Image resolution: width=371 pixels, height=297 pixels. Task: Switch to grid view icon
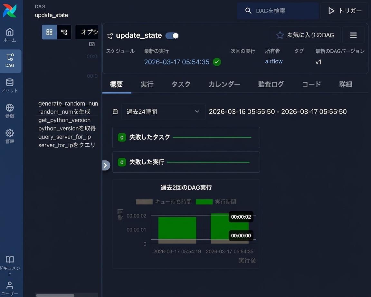point(49,32)
